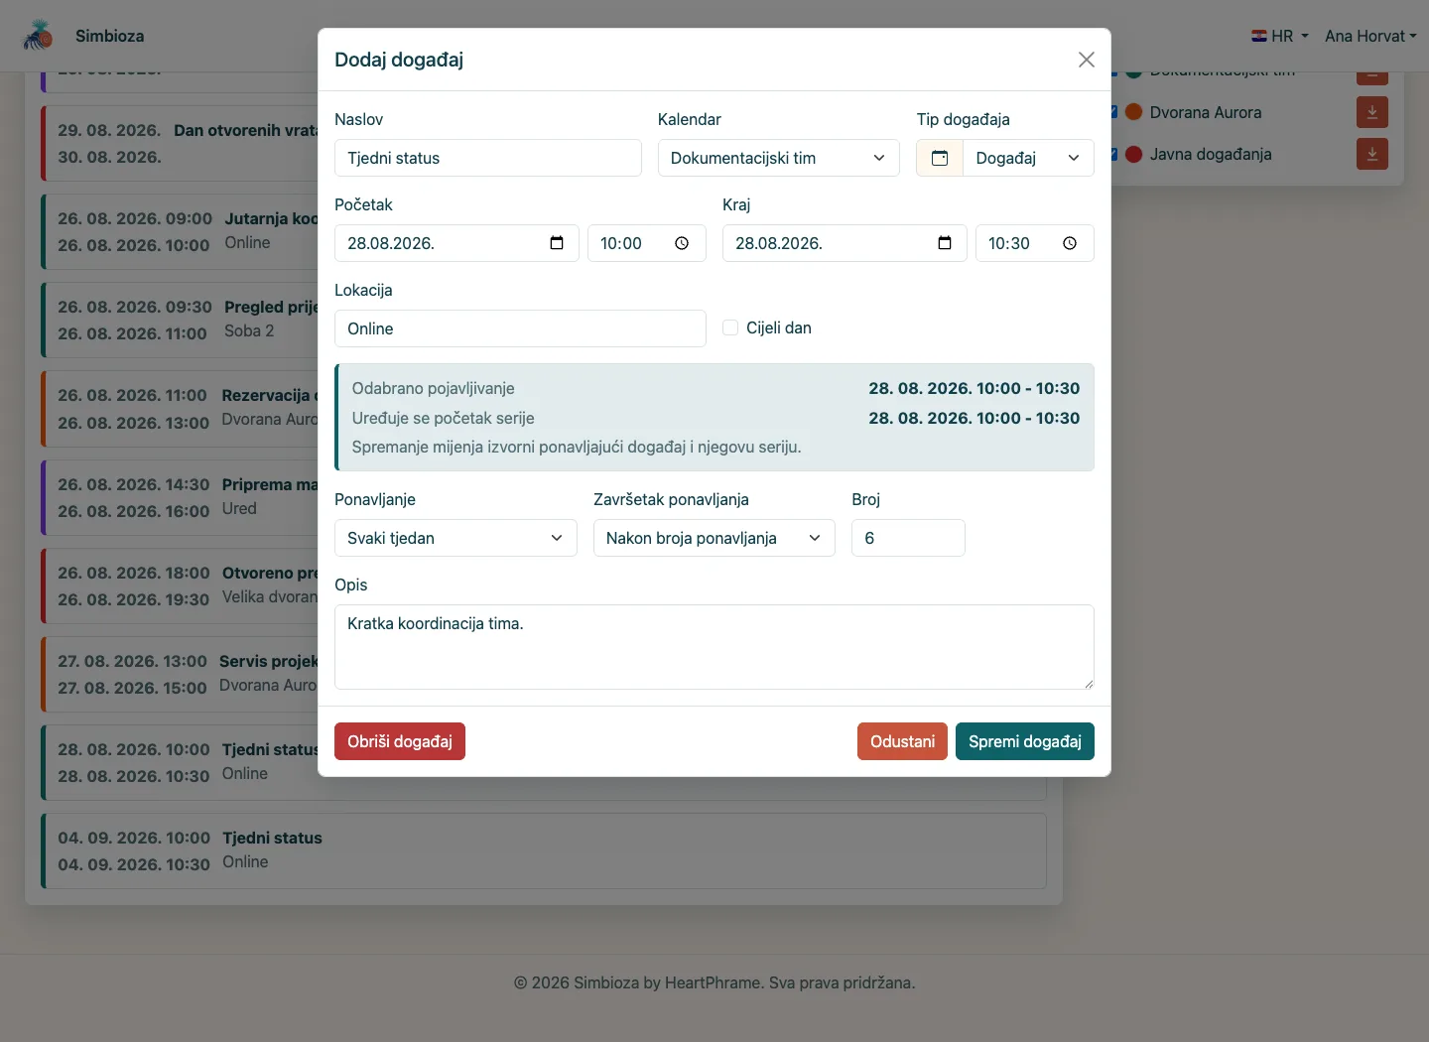Image resolution: width=1429 pixels, height=1042 pixels.
Task: Open the Početak date picker icon
Action: click(x=557, y=243)
